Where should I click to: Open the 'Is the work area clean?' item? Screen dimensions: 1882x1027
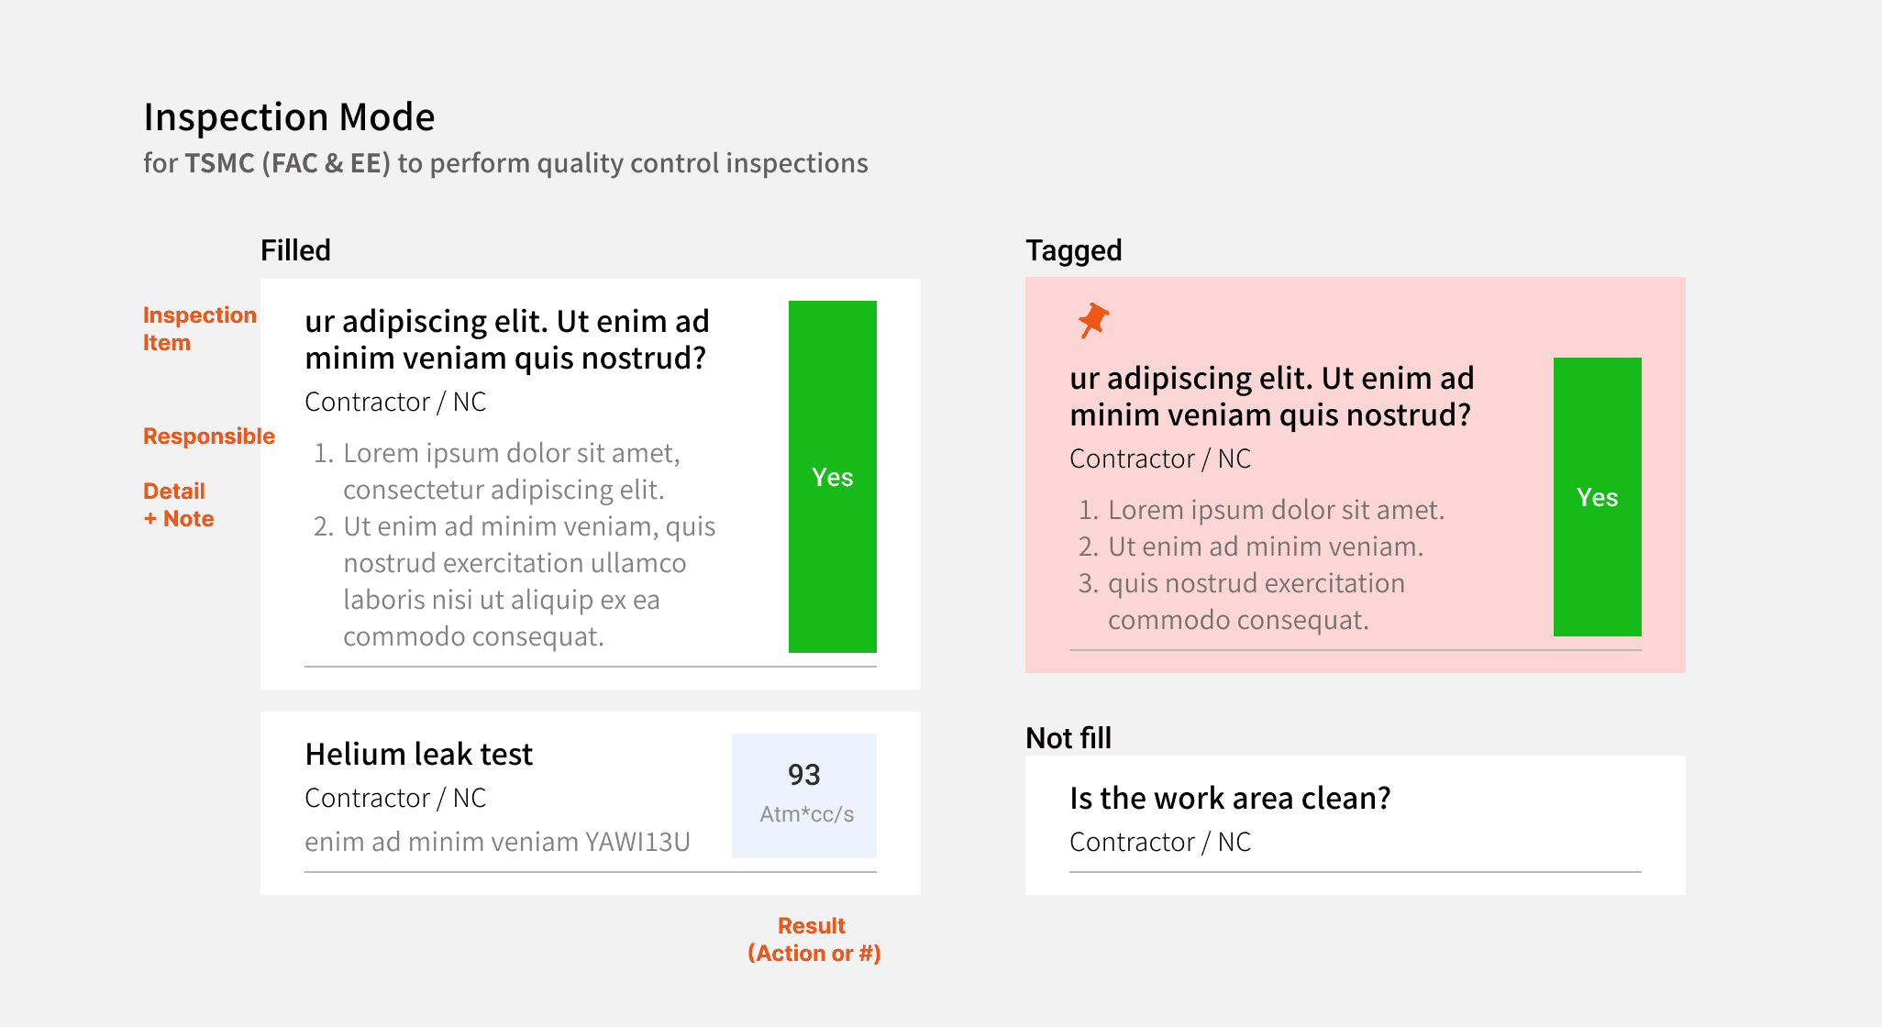pos(1230,798)
